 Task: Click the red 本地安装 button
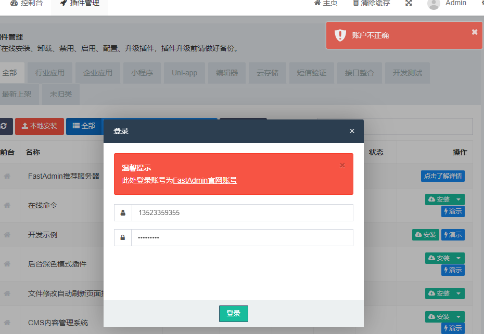click(40, 126)
